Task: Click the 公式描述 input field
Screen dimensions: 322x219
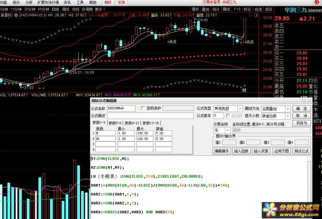Action: click(150, 116)
